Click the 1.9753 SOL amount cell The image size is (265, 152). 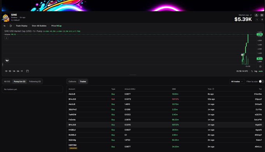(x=127, y=140)
